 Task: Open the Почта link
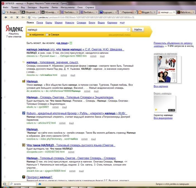point(40,23)
